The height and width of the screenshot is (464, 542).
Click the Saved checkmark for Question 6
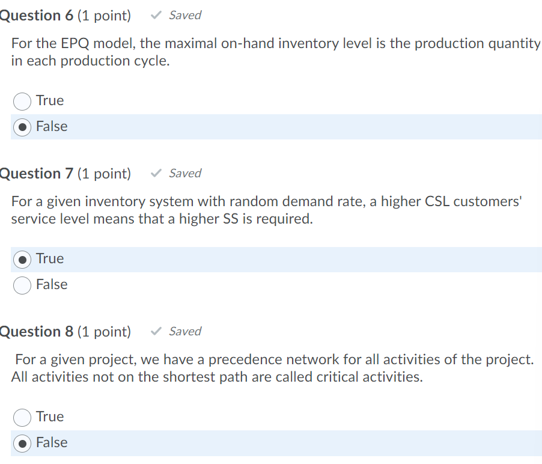(155, 15)
